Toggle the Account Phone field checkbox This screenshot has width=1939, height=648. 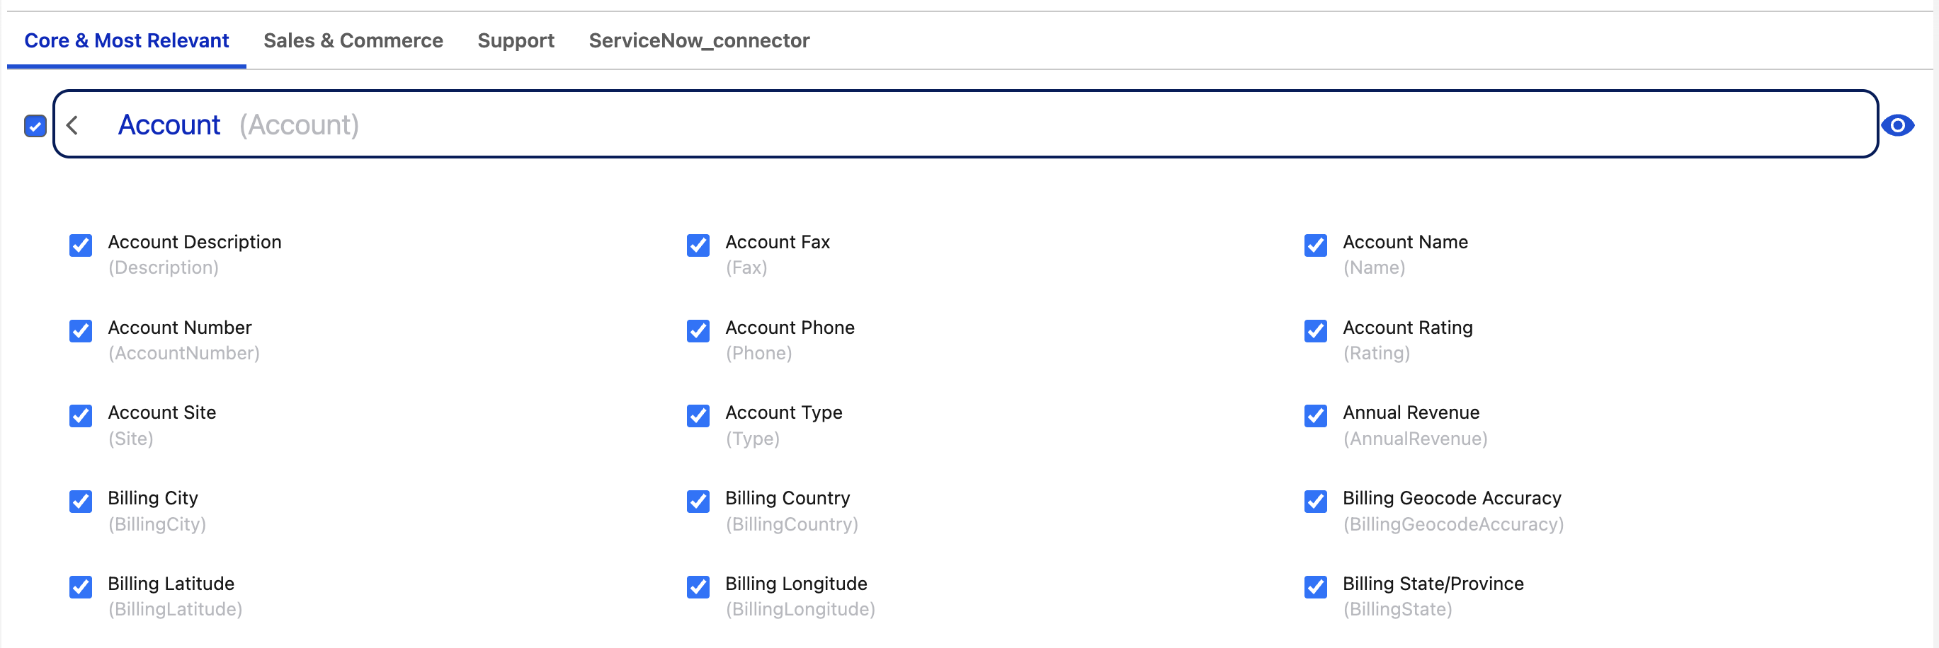tap(698, 331)
